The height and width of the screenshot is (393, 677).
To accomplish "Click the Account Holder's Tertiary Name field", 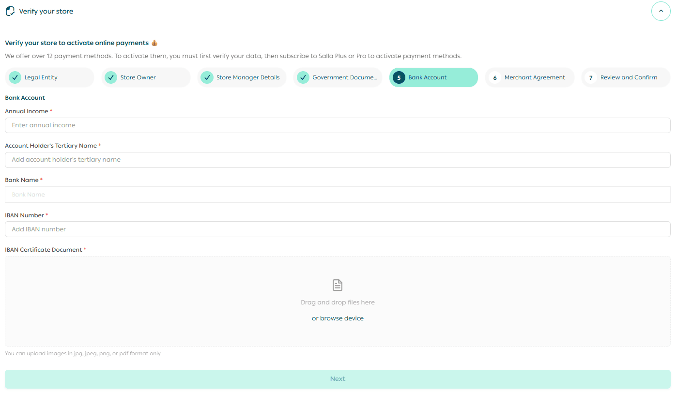I will pos(338,160).
